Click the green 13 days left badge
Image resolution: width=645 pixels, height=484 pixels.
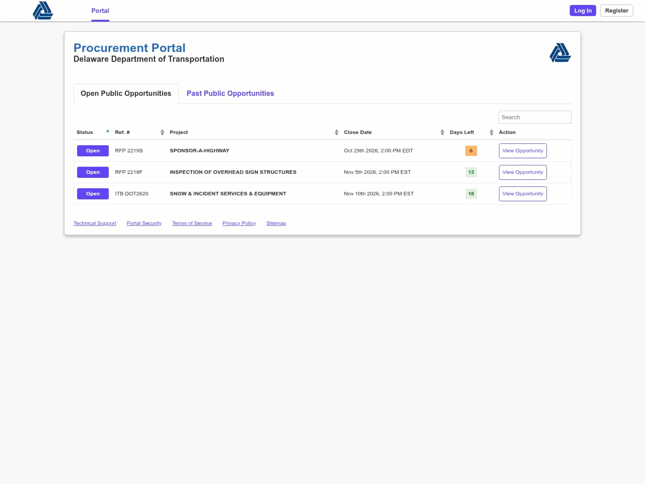[x=471, y=173]
